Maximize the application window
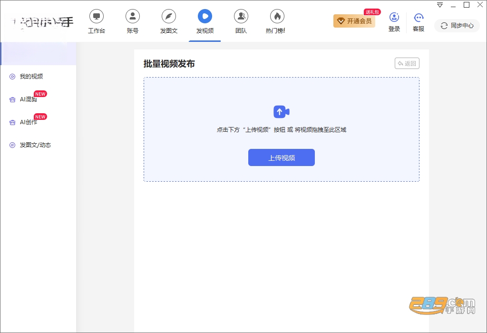 pos(467,5)
